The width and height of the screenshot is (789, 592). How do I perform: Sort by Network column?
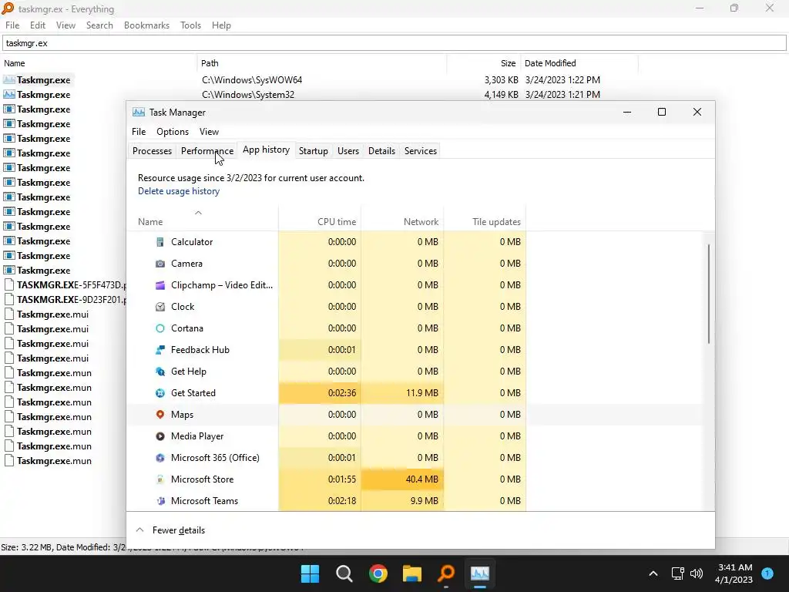coord(421,222)
